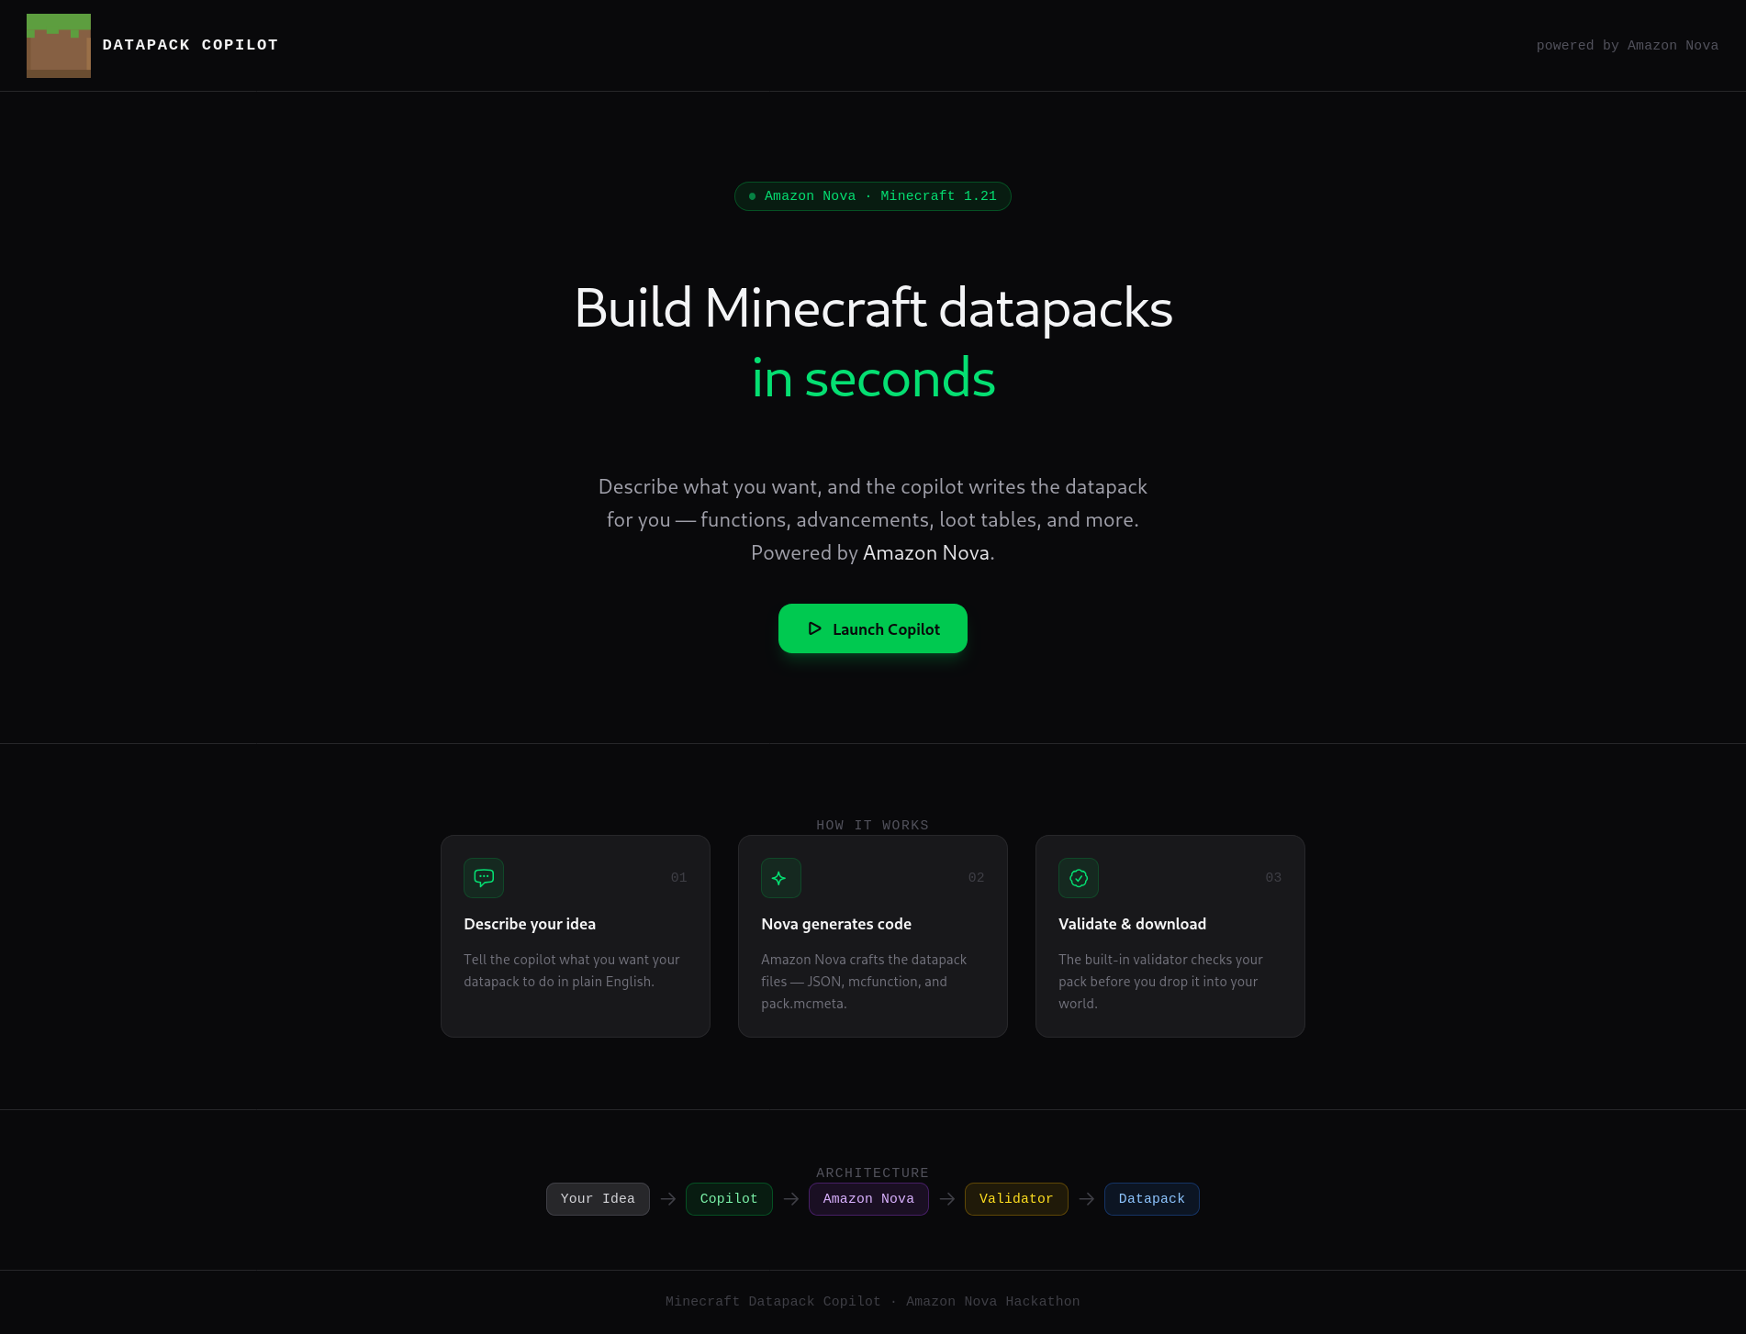Click the green status dot in the version badge

[x=753, y=196]
